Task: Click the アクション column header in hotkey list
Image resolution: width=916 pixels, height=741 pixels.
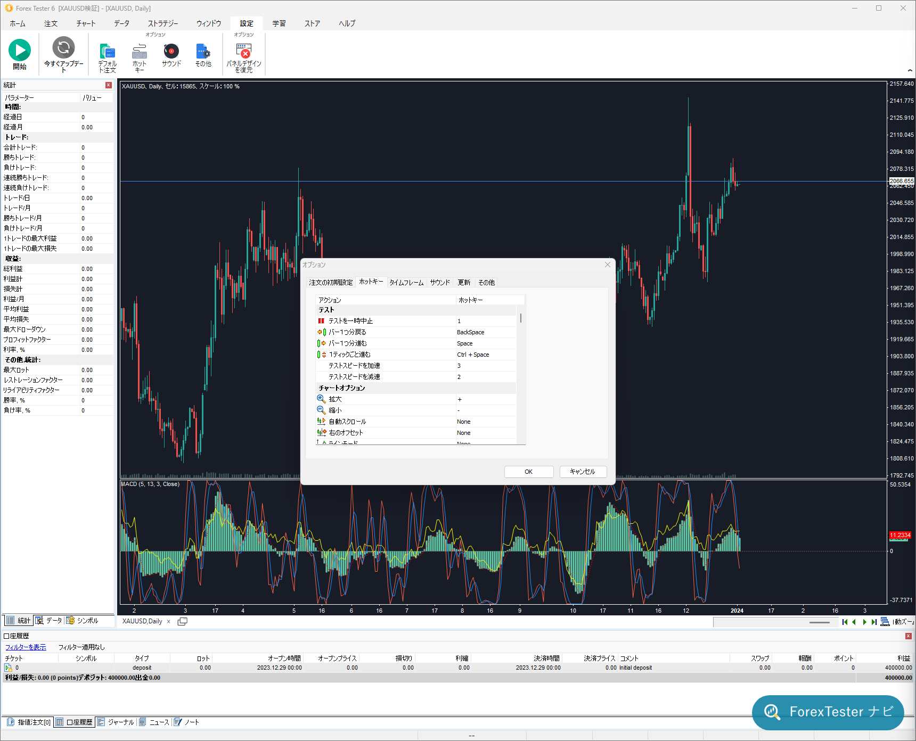Action: [386, 300]
